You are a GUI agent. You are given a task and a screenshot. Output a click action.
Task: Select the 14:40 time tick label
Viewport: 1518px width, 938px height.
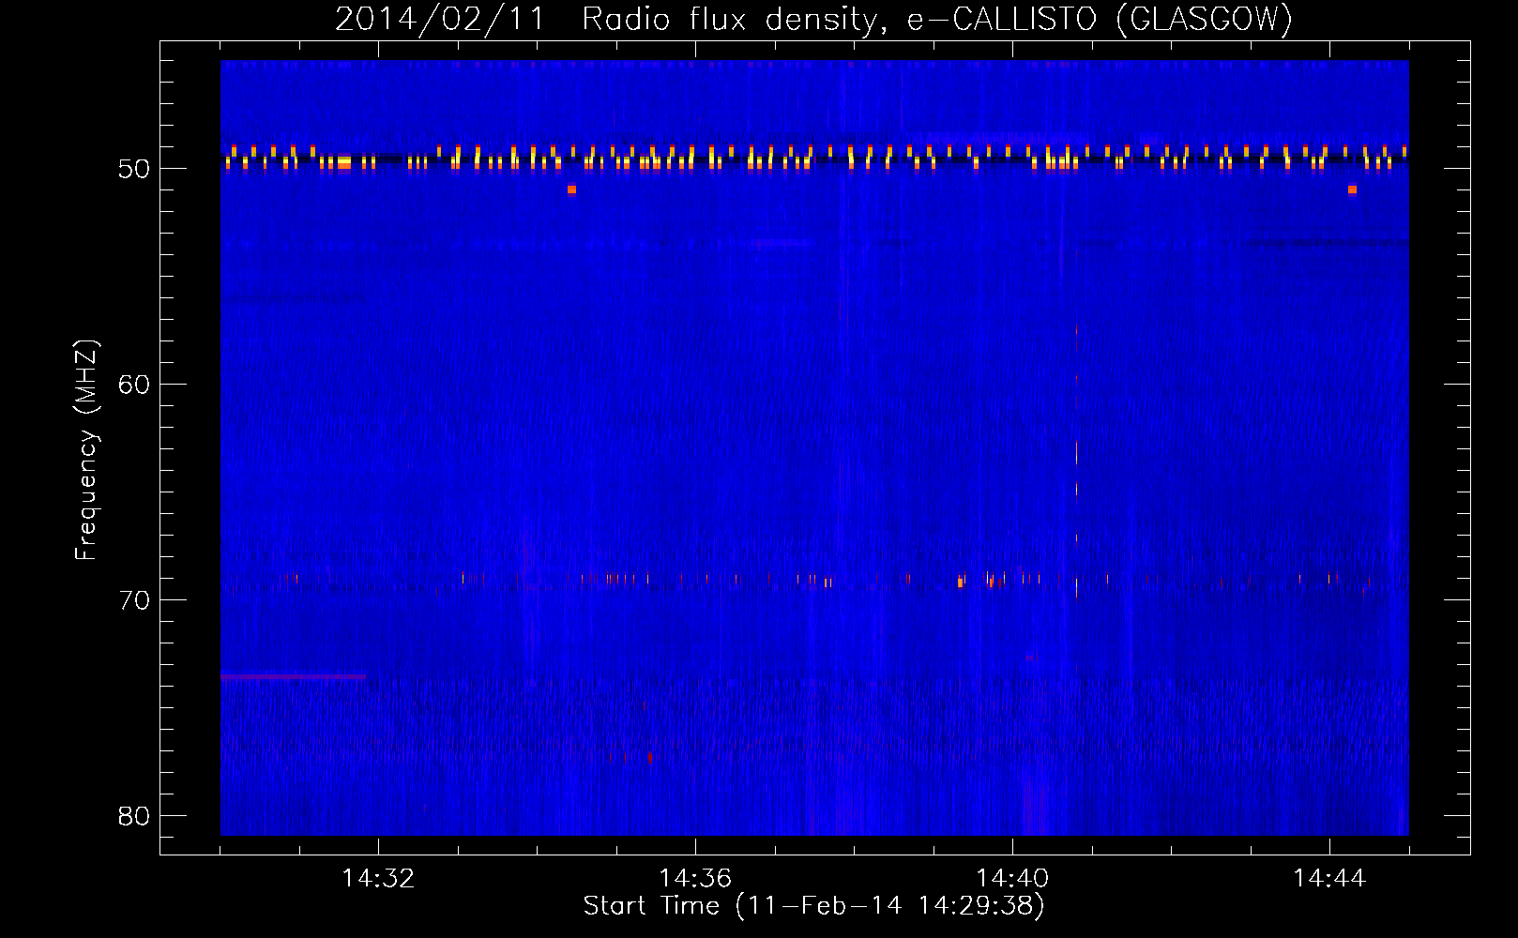pos(1012,878)
